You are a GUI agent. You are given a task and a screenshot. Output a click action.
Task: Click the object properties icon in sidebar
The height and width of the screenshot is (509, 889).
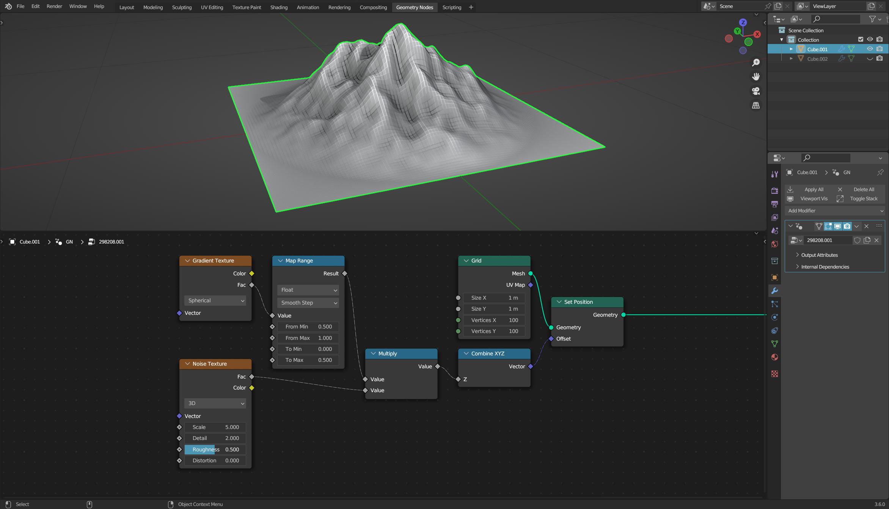point(775,276)
